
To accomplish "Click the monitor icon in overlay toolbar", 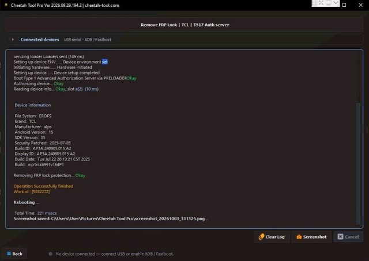I will pos(329,3).
